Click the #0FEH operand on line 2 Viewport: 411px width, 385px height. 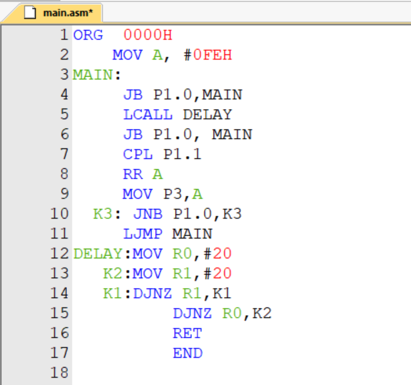pos(208,55)
